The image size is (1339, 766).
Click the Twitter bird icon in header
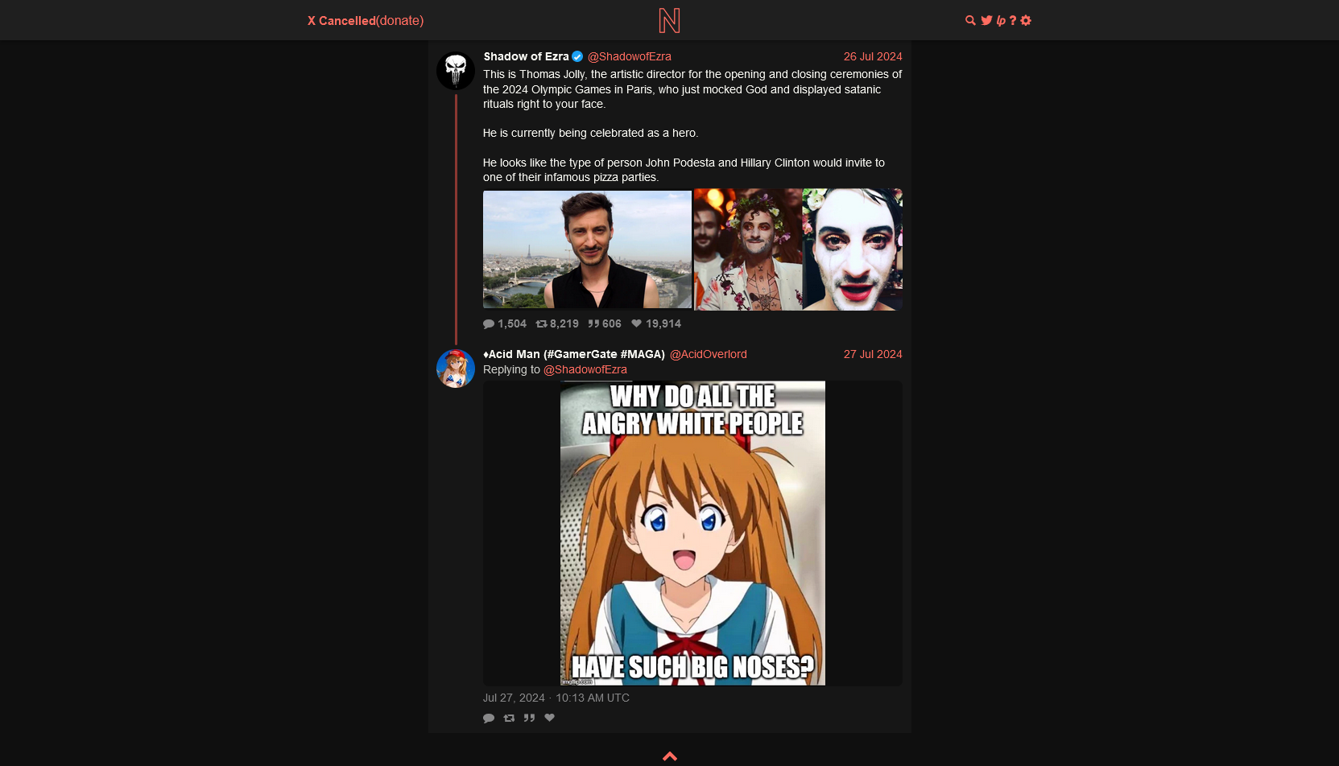[x=986, y=21]
